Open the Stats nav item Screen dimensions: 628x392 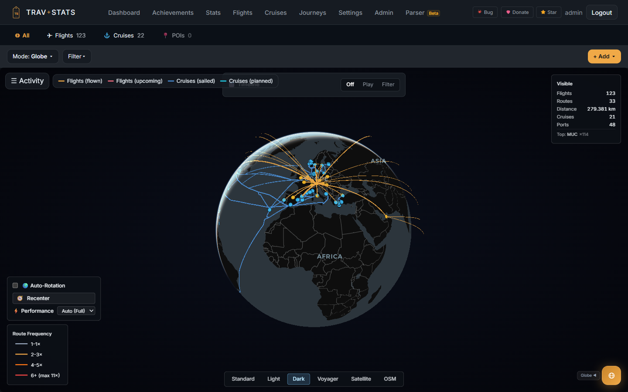point(213,13)
